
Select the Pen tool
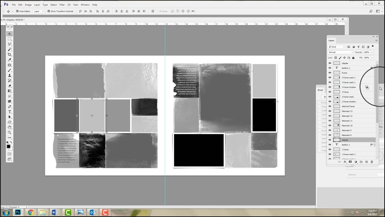10,106
